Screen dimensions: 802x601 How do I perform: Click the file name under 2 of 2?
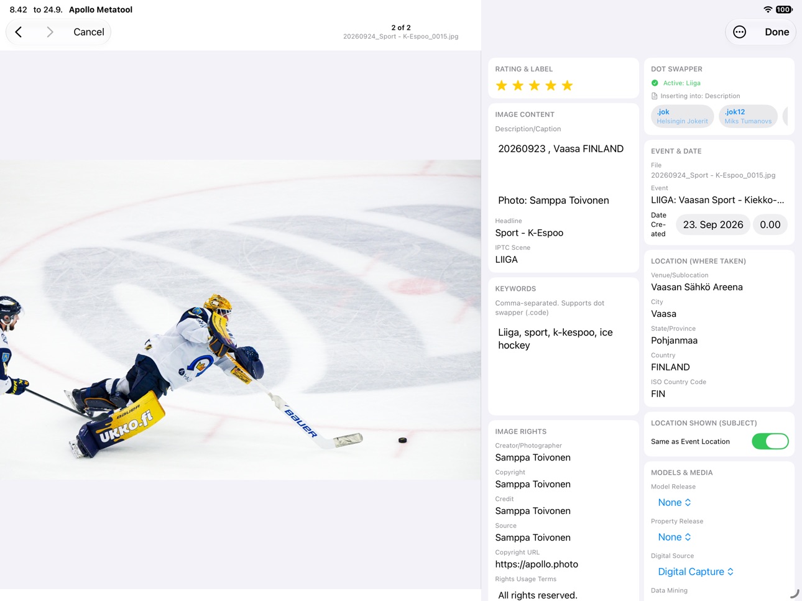click(x=401, y=37)
